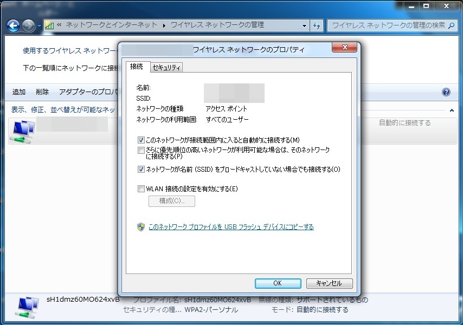Enable WLAN 接続の設定を有効にする checkbox
The height and width of the screenshot is (325, 463).
pyautogui.click(x=141, y=188)
